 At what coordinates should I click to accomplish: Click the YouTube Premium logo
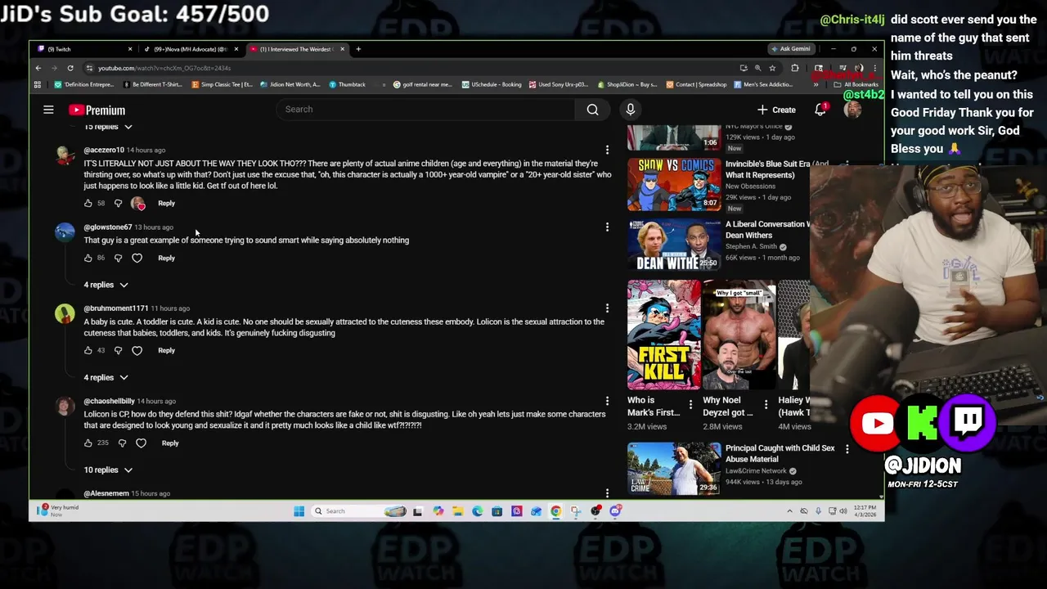(97, 110)
